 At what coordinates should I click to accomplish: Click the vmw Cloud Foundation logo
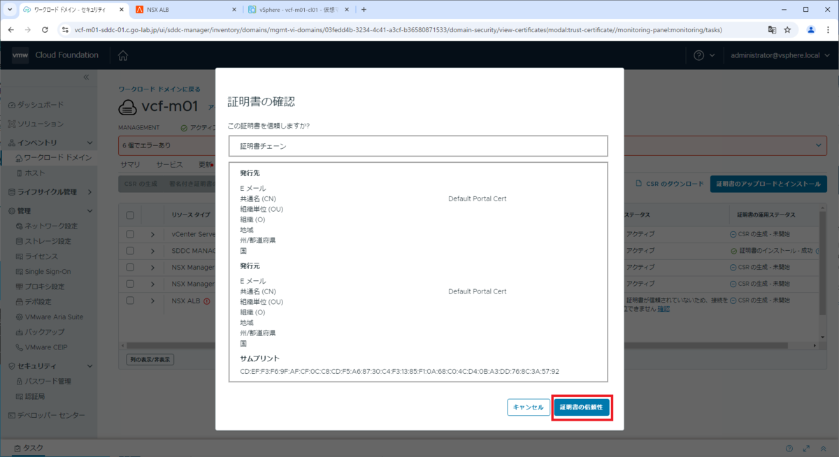[55, 55]
